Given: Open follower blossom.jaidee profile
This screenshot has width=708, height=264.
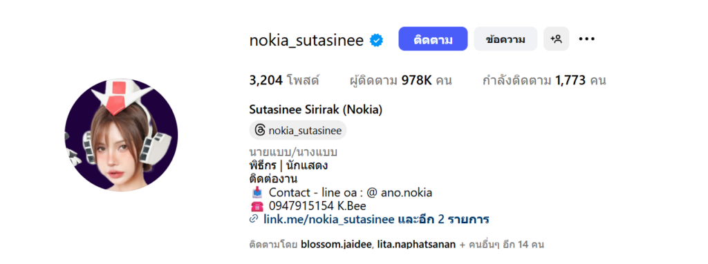Looking at the screenshot, I should click(x=336, y=245).
